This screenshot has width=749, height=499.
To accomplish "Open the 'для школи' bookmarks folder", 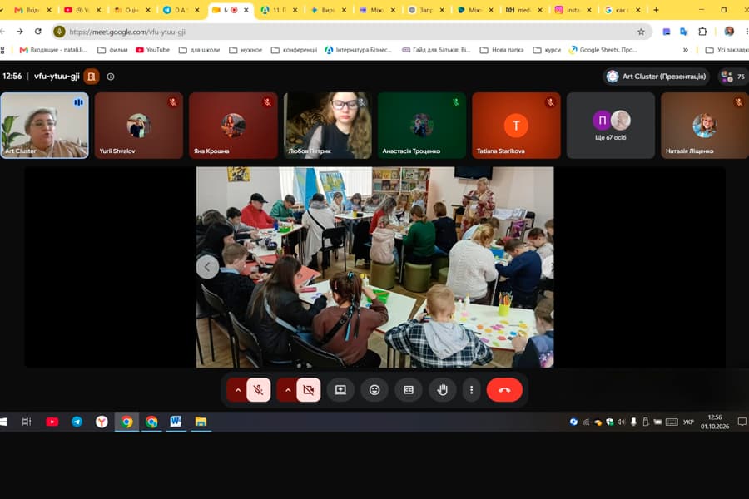I will click(199, 50).
